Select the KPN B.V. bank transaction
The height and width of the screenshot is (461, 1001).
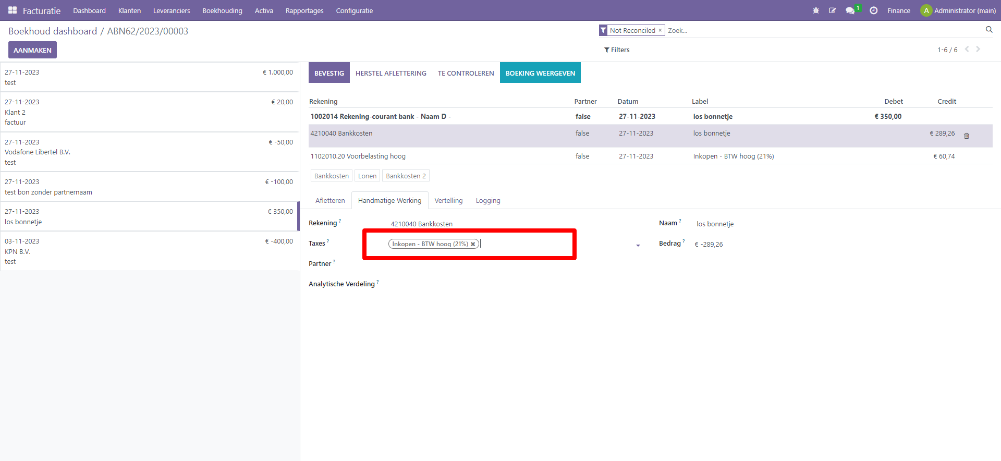(149, 251)
